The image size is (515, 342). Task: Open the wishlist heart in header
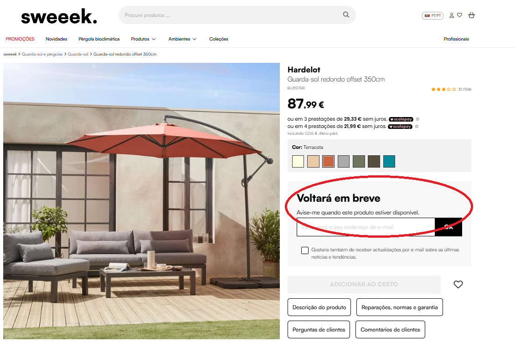click(x=459, y=15)
